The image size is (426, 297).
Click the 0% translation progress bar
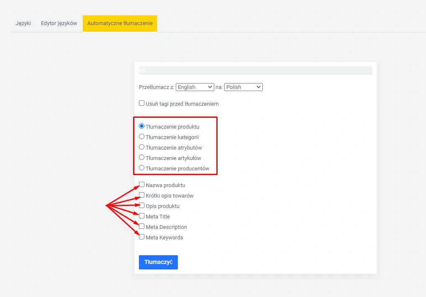pyautogui.click(x=255, y=71)
